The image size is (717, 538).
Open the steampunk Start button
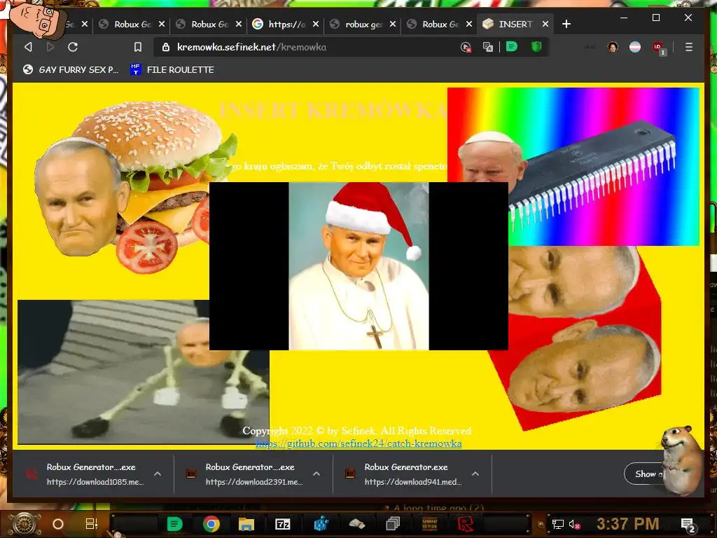coord(25,524)
